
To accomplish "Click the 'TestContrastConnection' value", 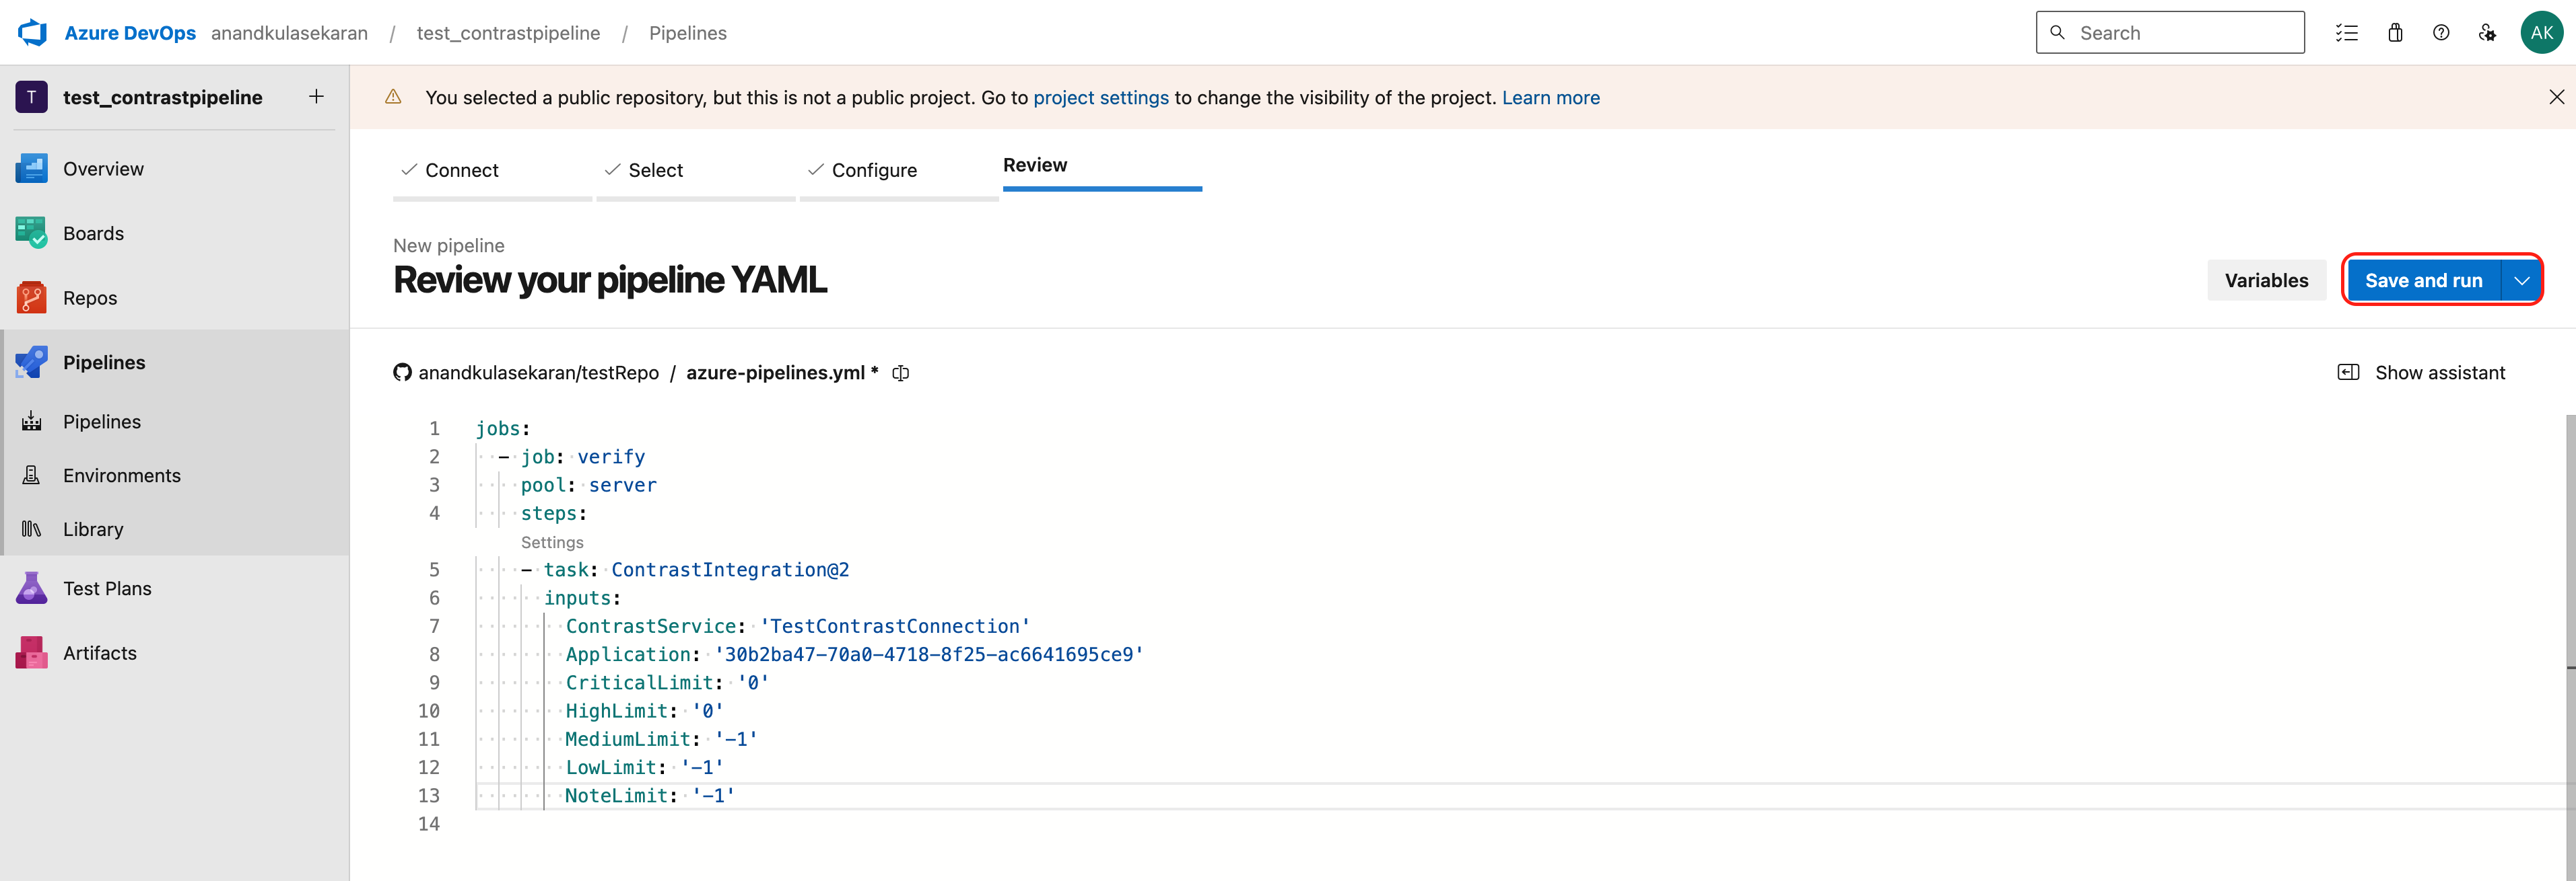I will click(x=895, y=626).
